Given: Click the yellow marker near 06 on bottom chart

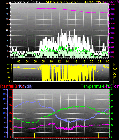Looking at the screenshot, I should (34, 136).
